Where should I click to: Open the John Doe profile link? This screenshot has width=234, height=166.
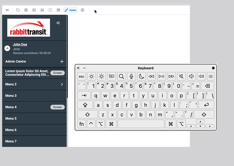click(x=20, y=45)
